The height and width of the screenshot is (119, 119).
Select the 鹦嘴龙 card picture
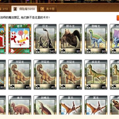tap(96, 38)
